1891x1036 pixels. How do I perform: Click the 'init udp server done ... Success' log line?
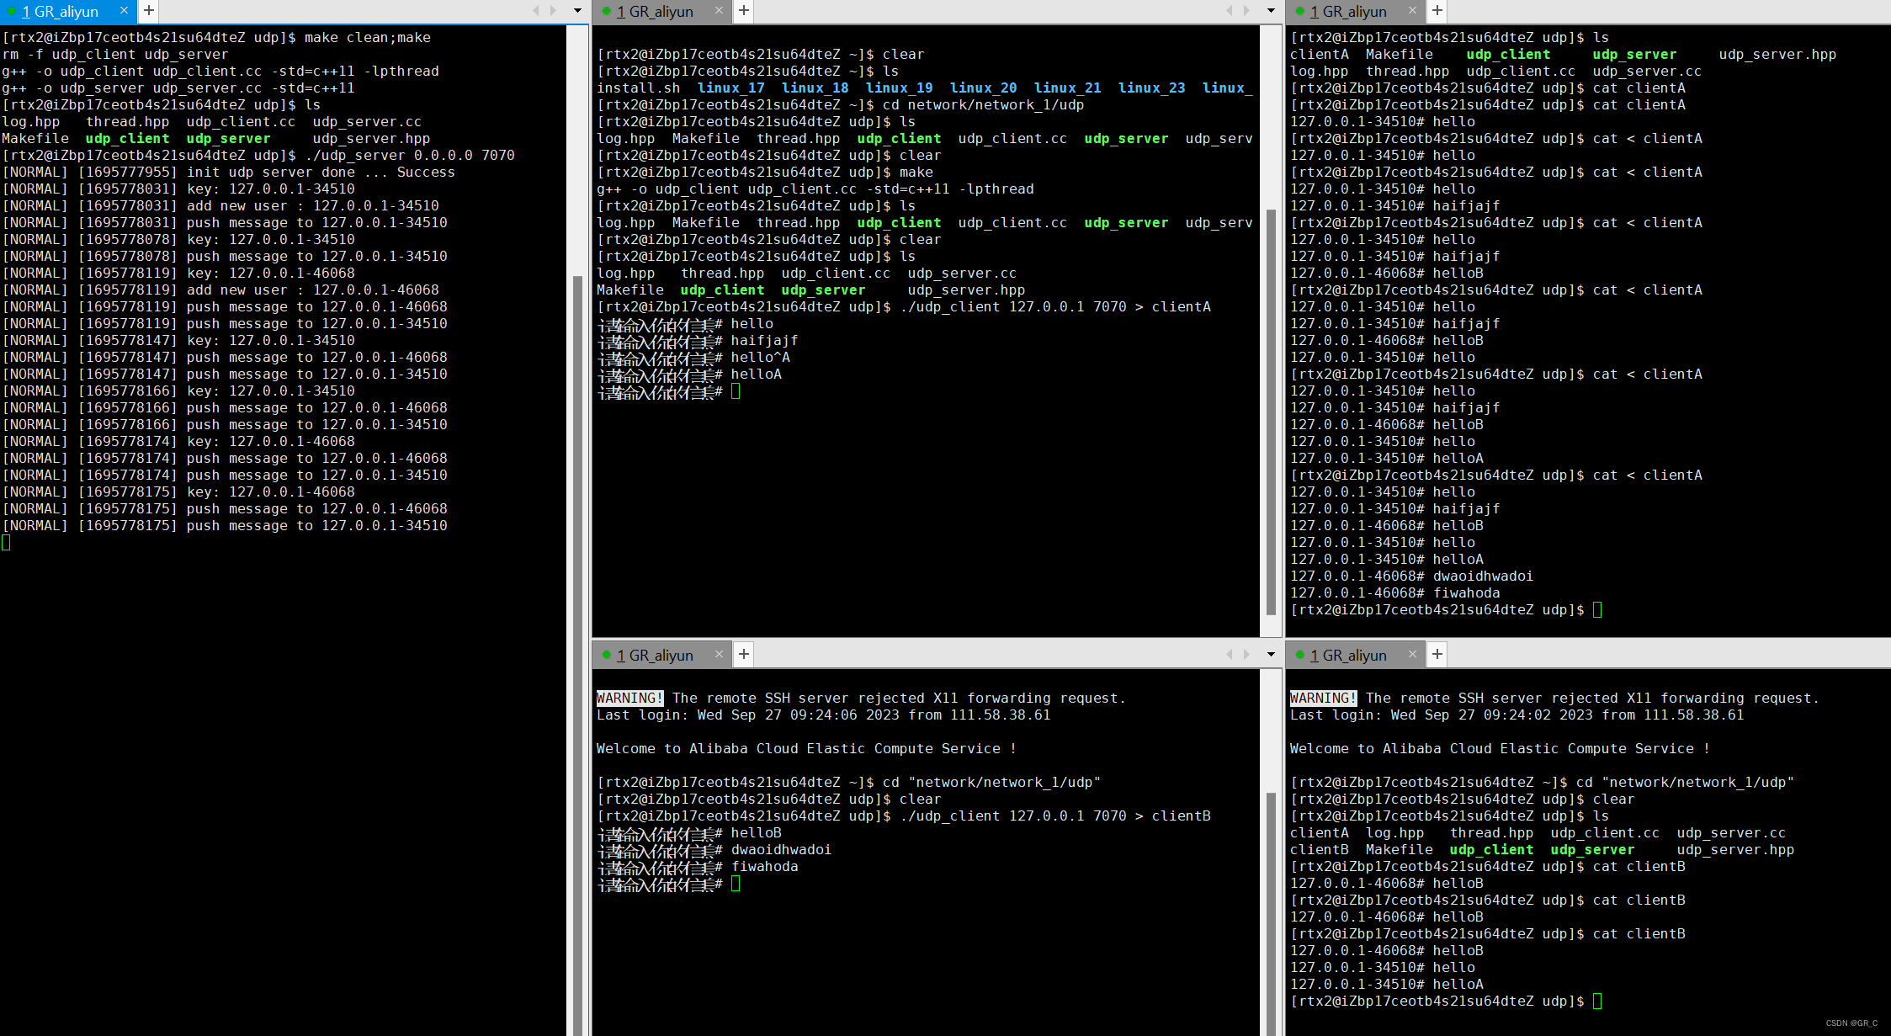click(228, 172)
